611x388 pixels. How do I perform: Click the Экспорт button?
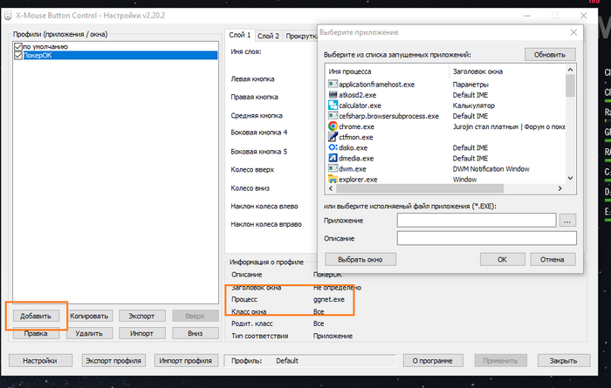coord(141,316)
